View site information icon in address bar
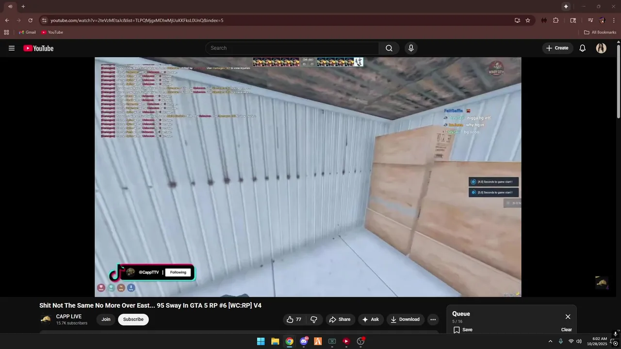This screenshot has width=621, height=349. [x=44, y=20]
